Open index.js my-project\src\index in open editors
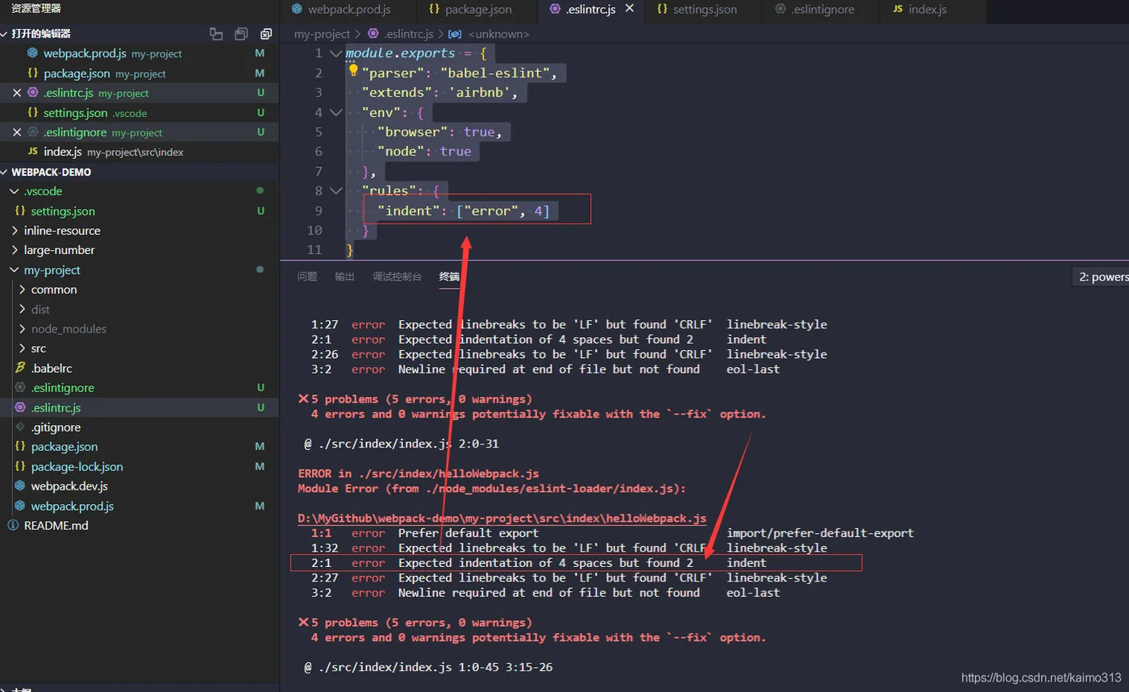 point(140,152)
